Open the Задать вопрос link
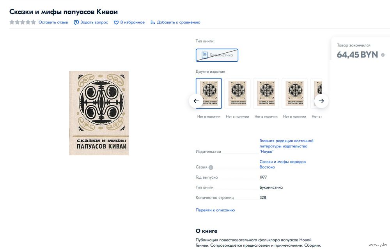Screen dimensions: 390x249 click(x=94, y=22)
